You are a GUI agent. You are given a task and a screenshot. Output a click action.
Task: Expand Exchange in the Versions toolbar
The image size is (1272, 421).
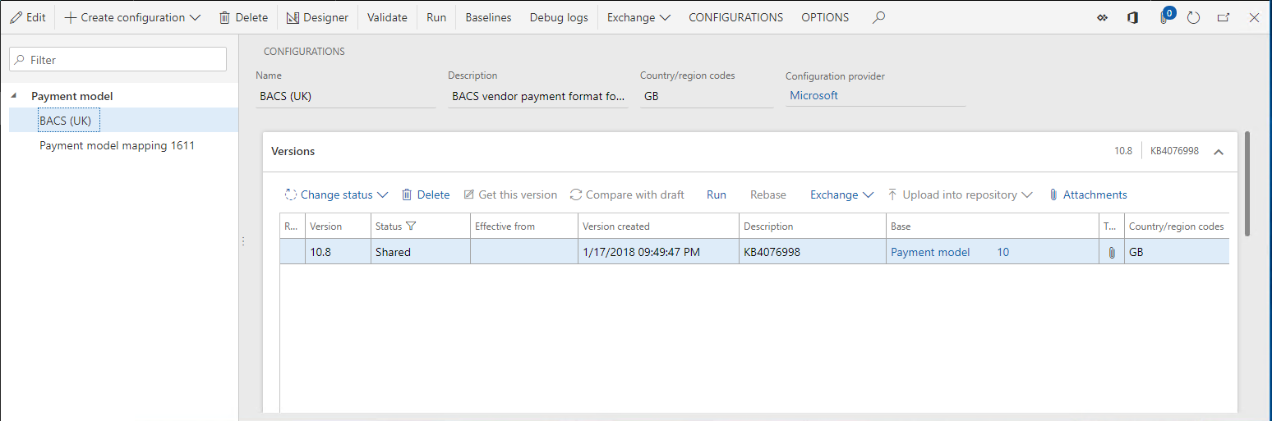point(841,194)
